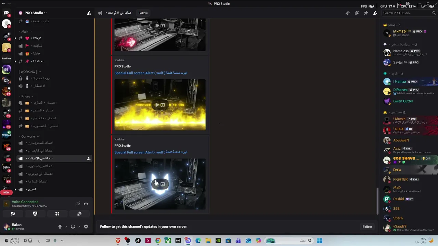Open Windows Start menu
Viewport: 438px width, 246px height.
[x=319, y=241]
